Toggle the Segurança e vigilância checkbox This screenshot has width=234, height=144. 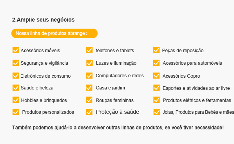click(16, 63)
